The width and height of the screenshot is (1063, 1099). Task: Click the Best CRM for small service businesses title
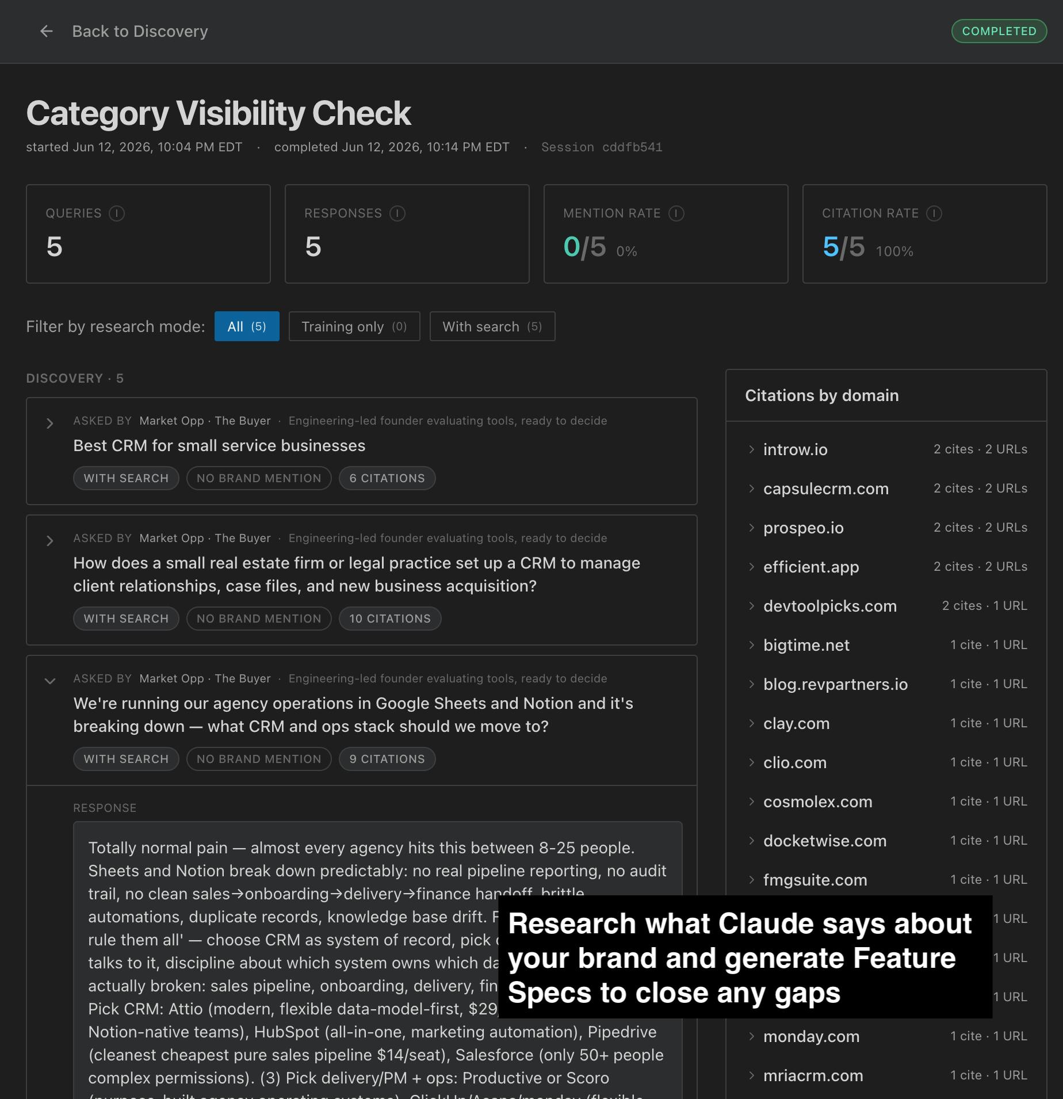coord(219,446)
